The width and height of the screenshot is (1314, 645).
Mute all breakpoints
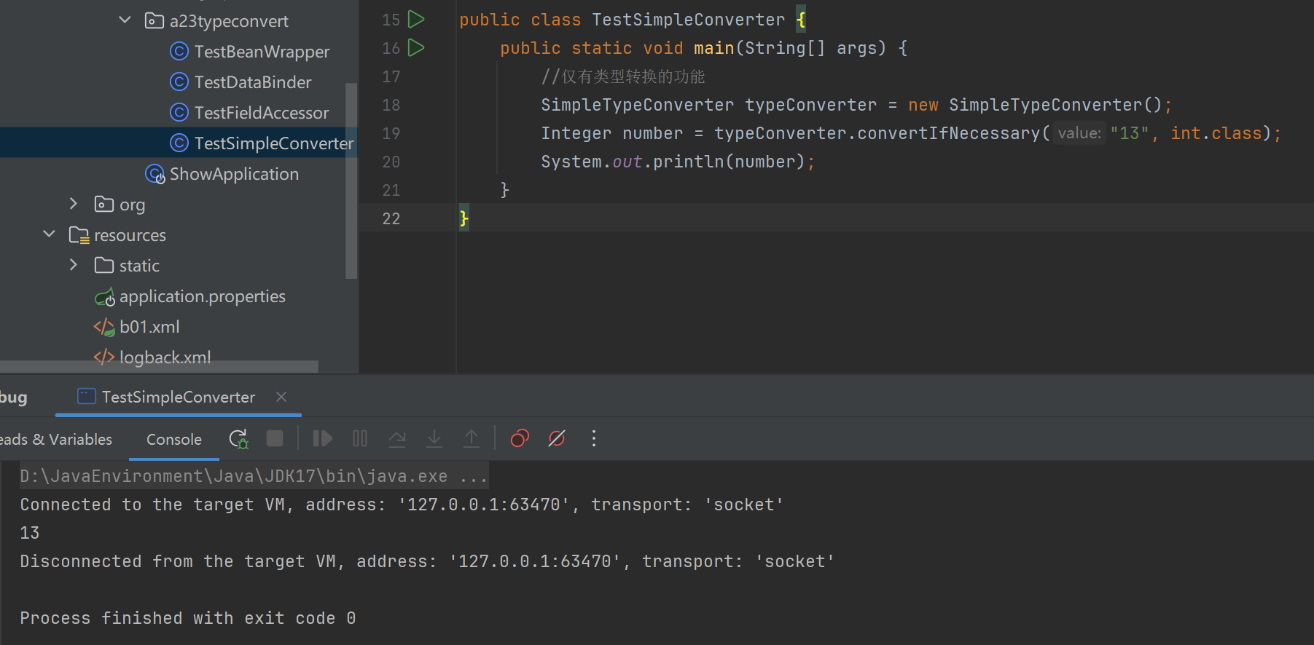tap(557, 438)
